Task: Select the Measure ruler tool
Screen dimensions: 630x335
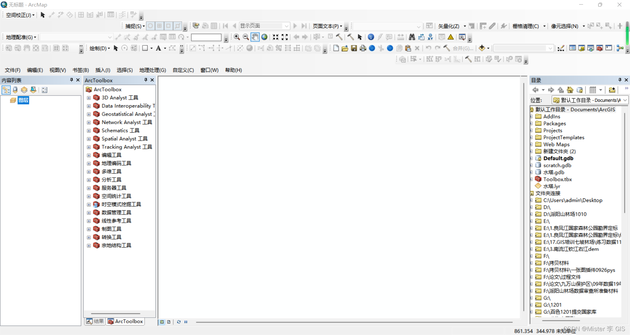Action: pos(401,37)
